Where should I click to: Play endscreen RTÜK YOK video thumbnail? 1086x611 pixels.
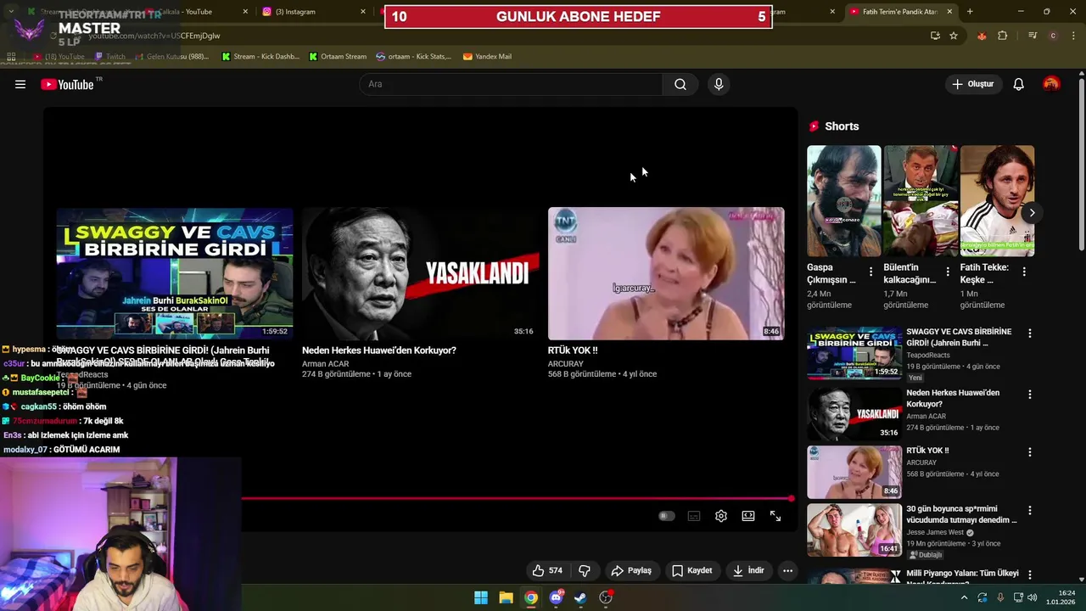click(x=666, y=273)
